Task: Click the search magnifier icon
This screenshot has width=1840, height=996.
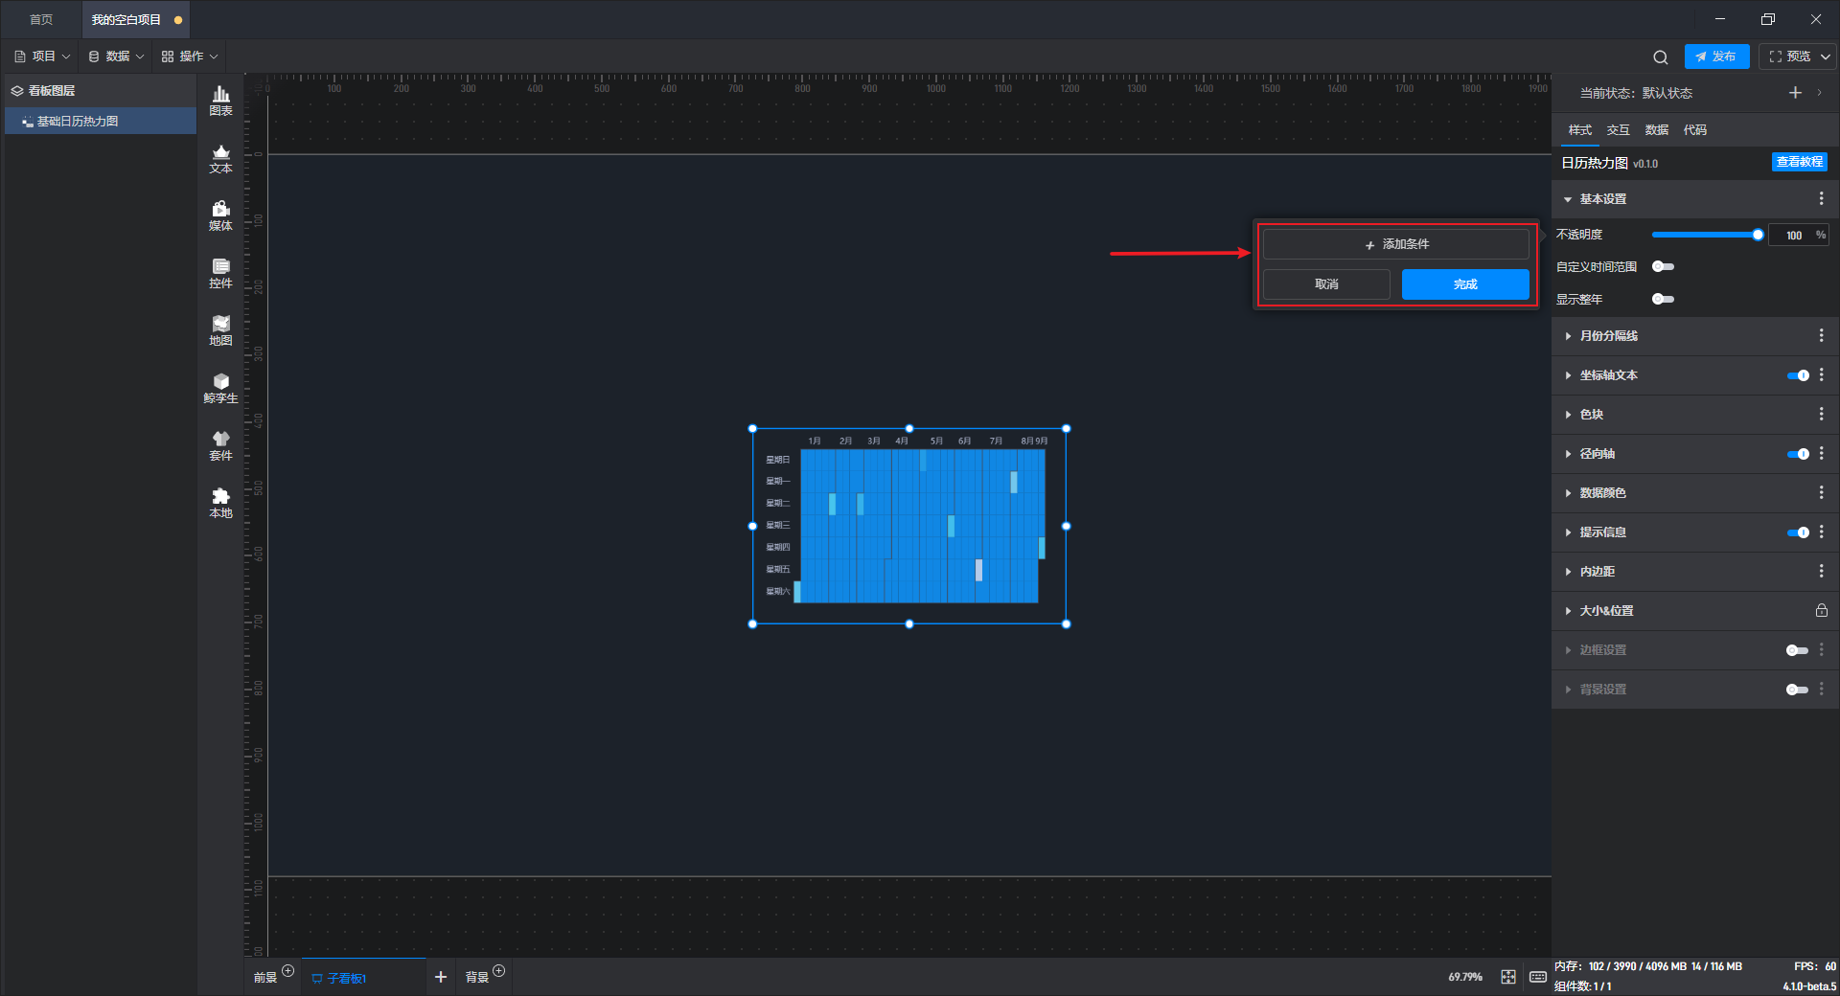Action: tap(1661, 57)
